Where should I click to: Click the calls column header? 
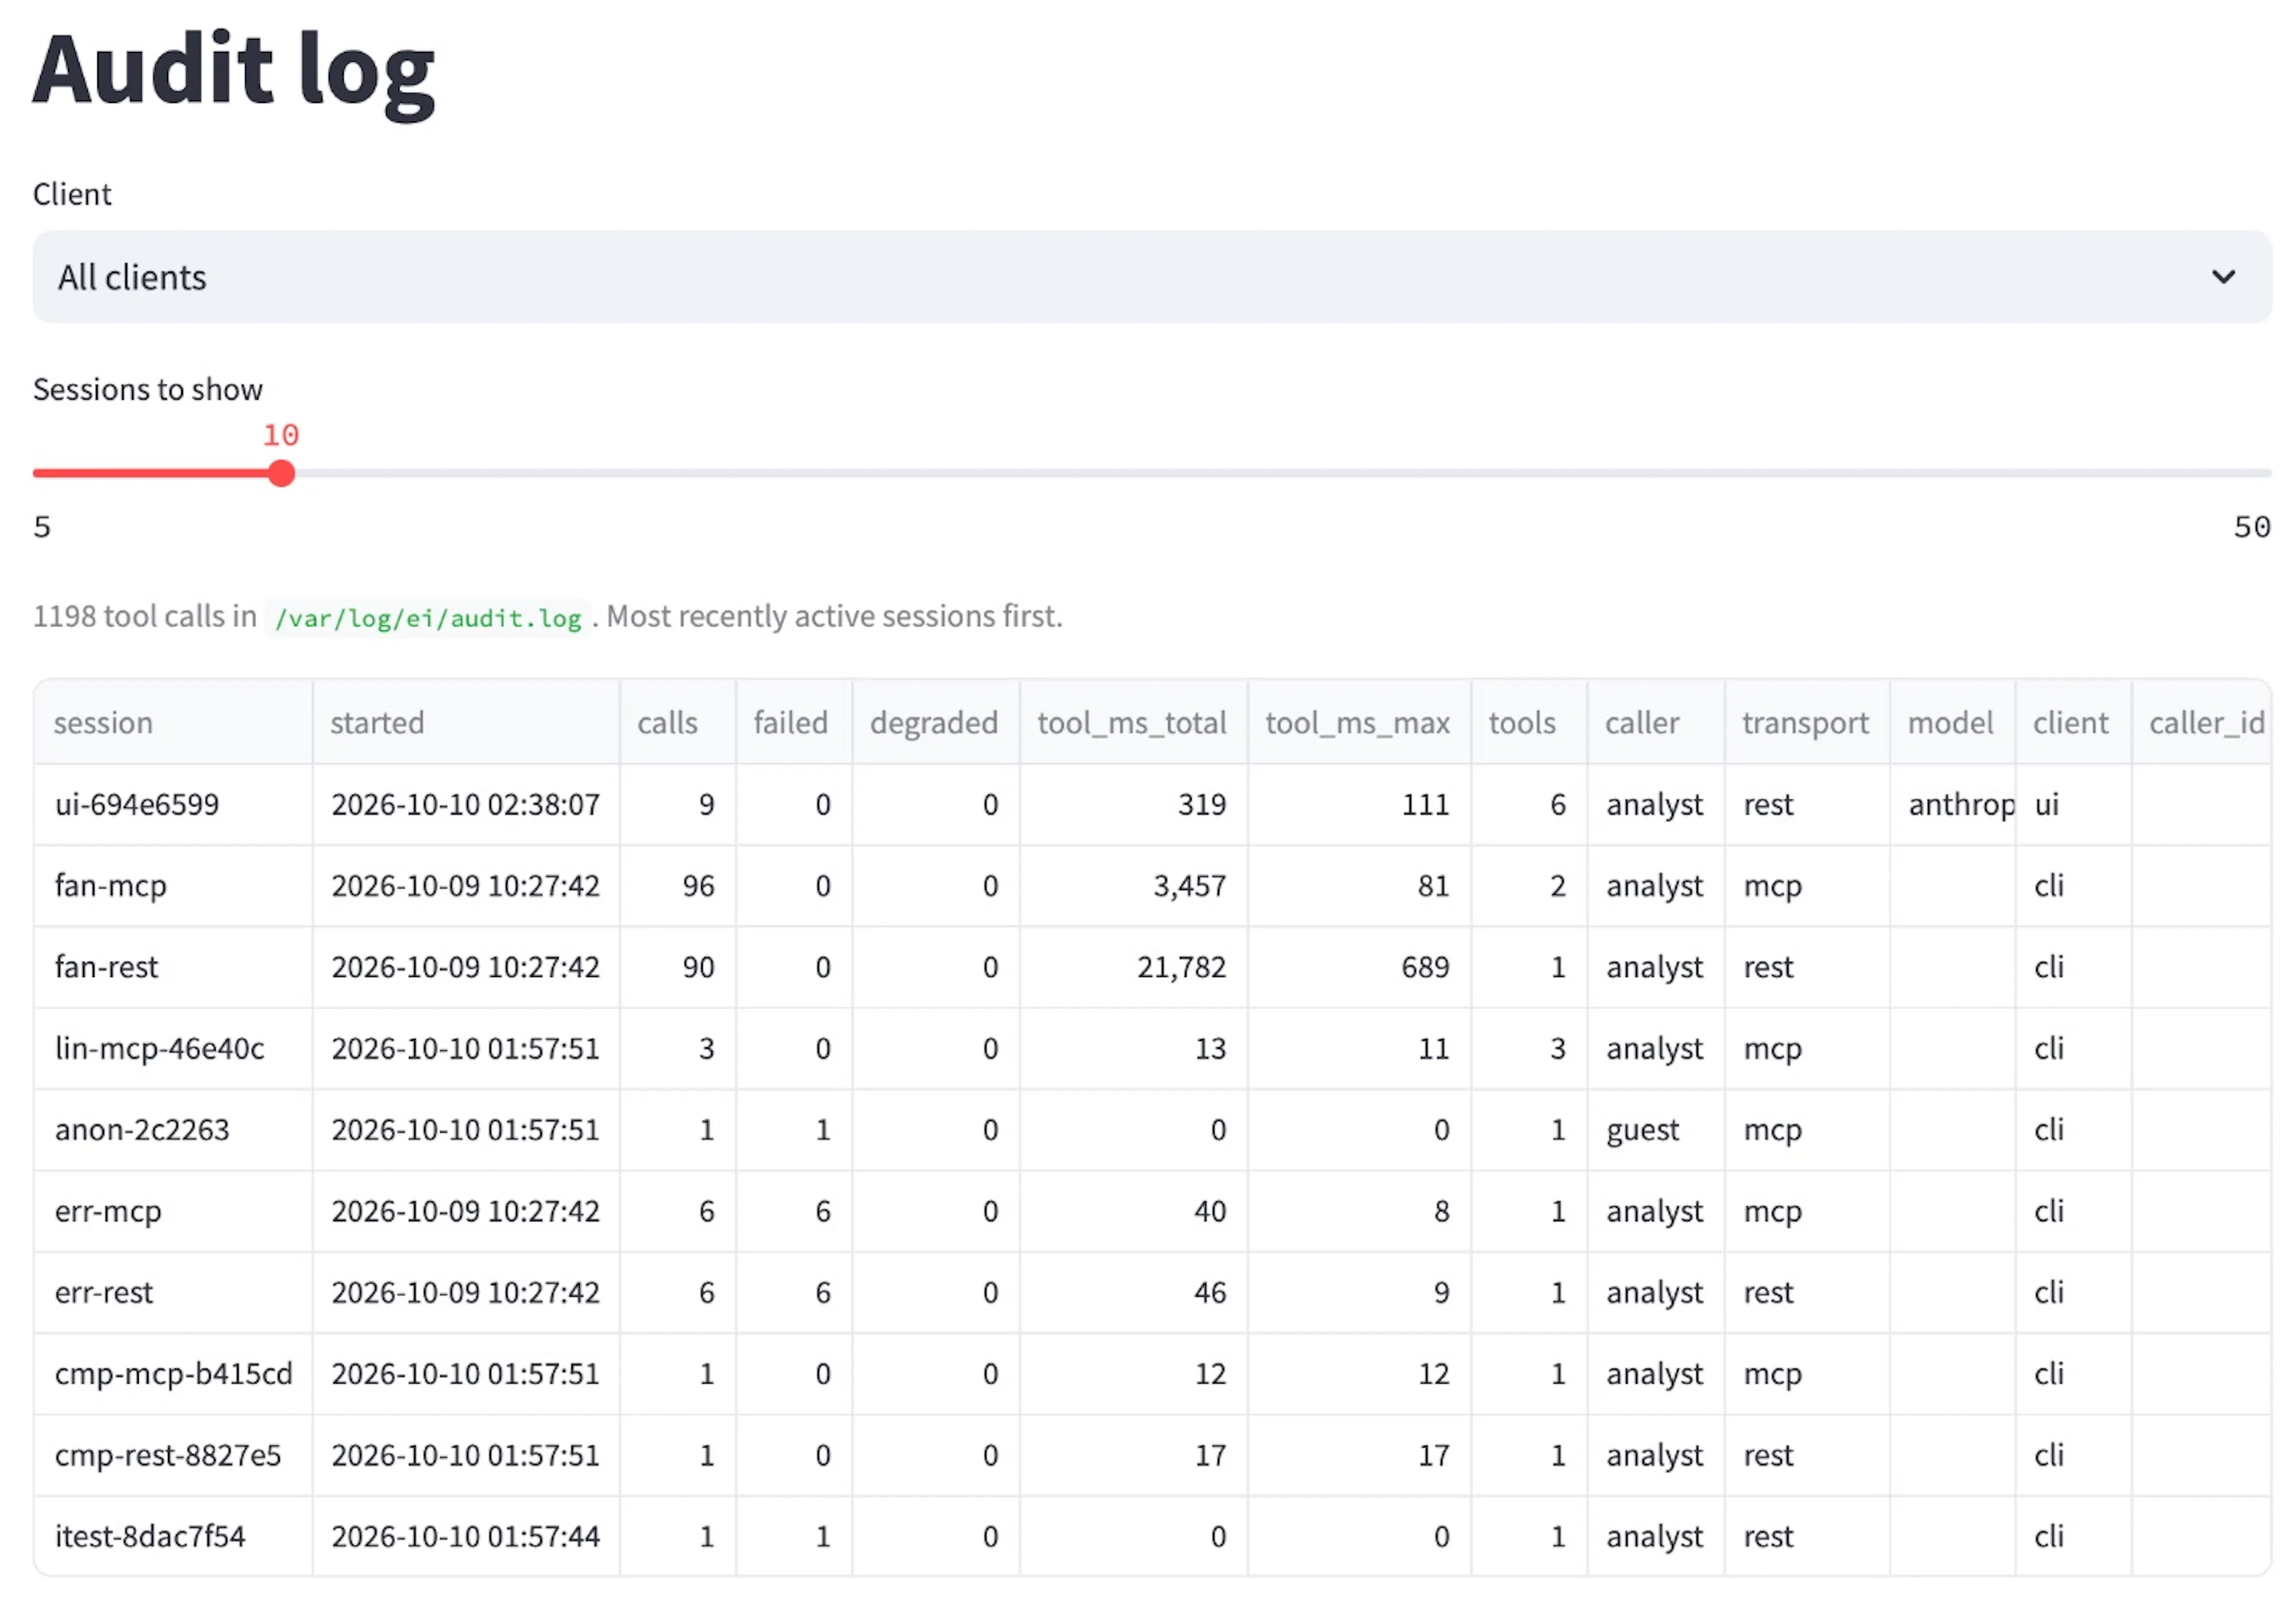(x=678, y=722)
